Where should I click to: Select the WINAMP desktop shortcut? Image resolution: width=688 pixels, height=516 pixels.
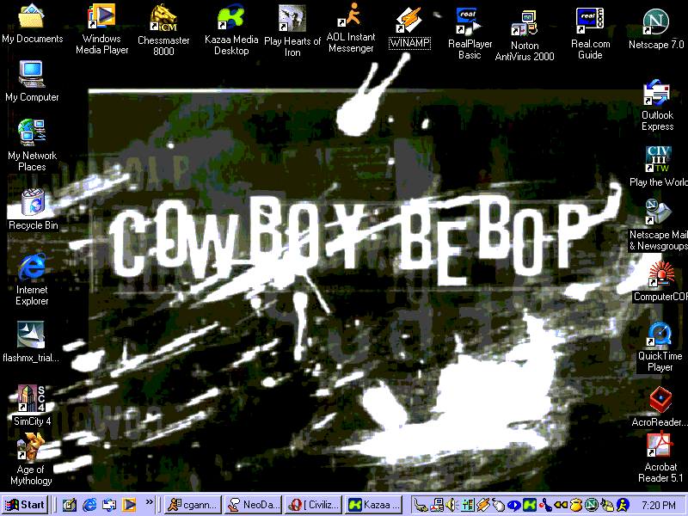tap(409, 28)
